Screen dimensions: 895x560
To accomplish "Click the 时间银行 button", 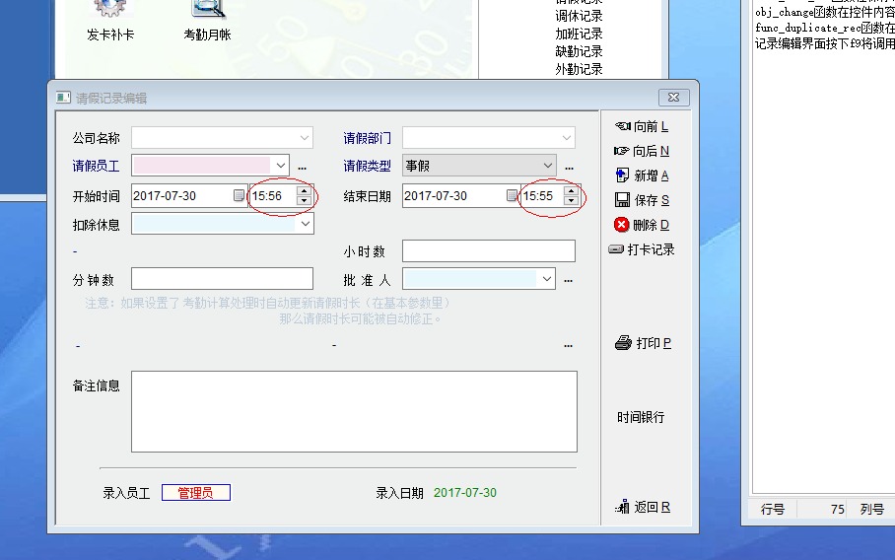I will tap(641, 417).
